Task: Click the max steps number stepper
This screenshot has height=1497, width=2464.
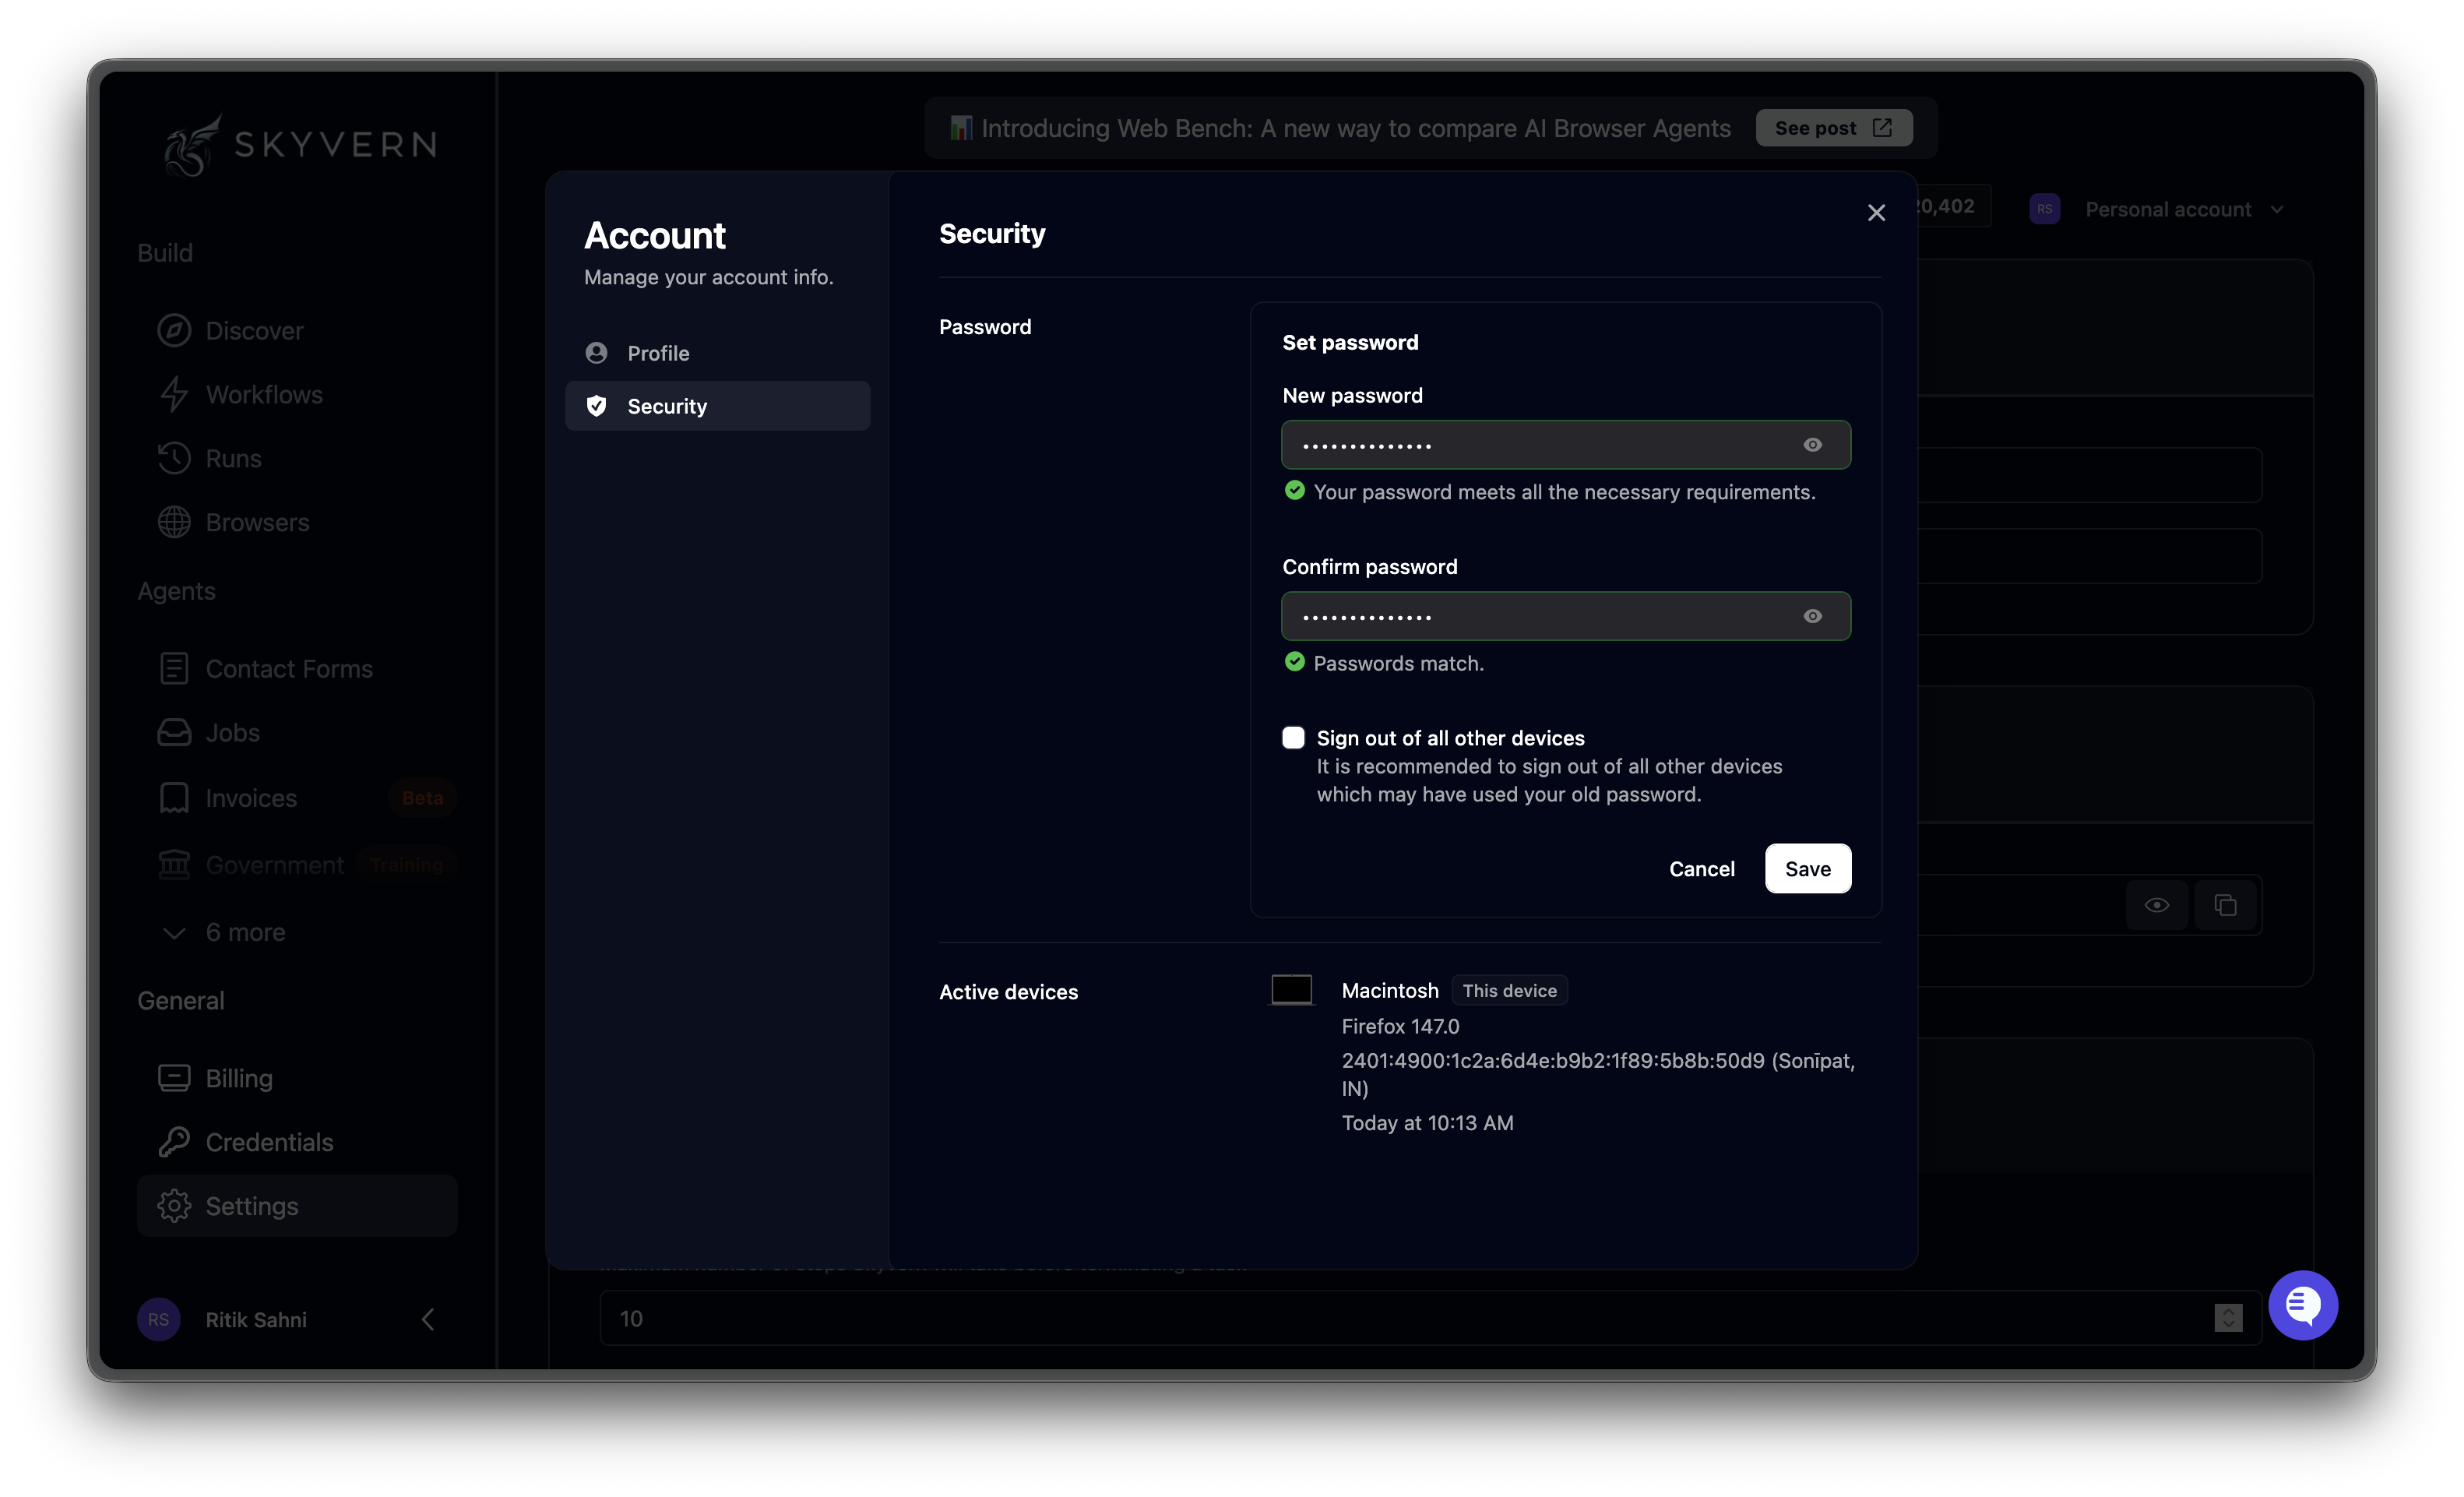Action: click(x=2227, y=1318)
